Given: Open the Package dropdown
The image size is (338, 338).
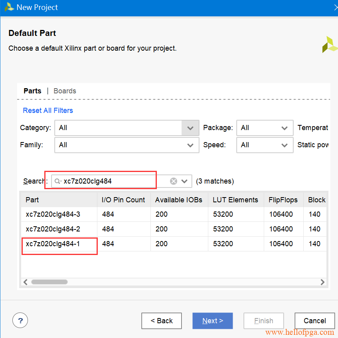Looking at the screenshot, I should pyautogui.click(x=265, y=128).
